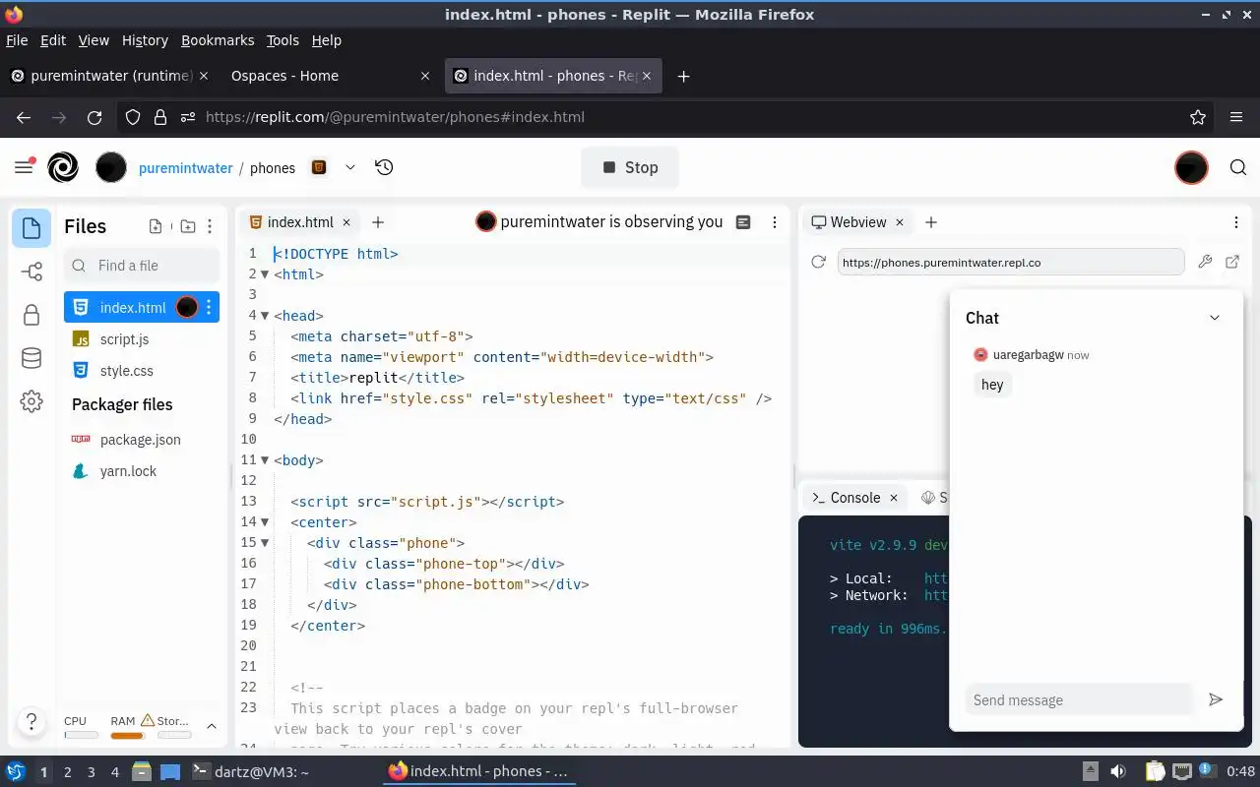Open editor pane three-dot menu
Image resolution: width=1260 pixels, height=787 pixels.
point(775,222)
